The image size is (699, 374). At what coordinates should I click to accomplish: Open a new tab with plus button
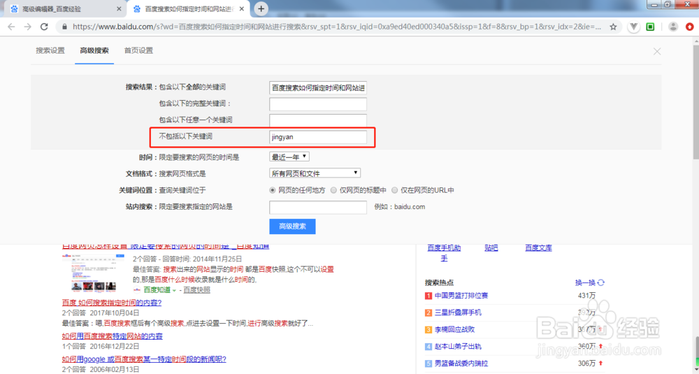point(261,8)
